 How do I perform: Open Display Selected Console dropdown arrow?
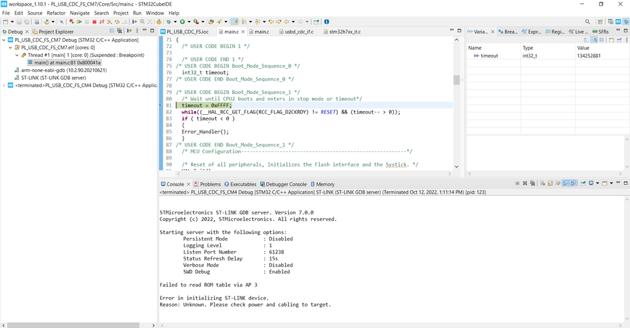tap(597, 184)
